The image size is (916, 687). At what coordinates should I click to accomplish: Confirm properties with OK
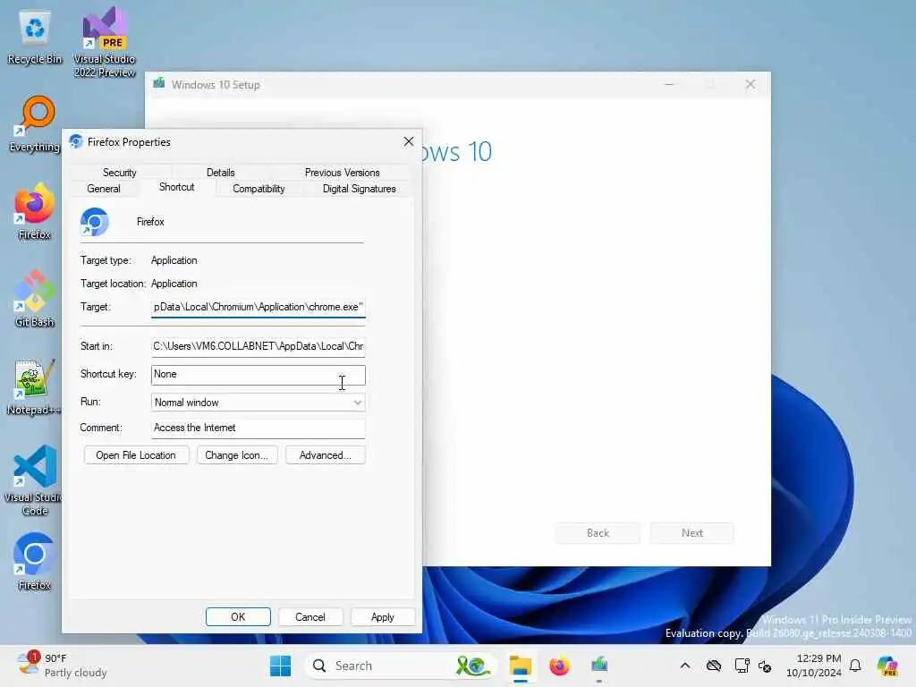tap(238, 617)
